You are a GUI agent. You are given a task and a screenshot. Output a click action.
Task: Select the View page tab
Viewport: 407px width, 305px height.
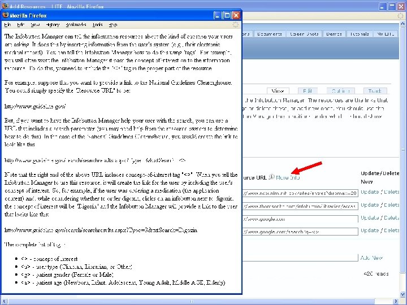(x=278, y=91)
